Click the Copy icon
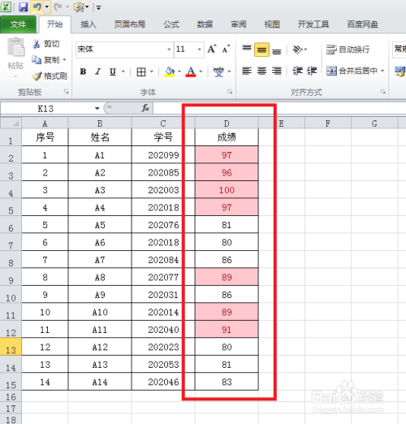The width and height of the screenshot is (406, 424). pos(37,59)
